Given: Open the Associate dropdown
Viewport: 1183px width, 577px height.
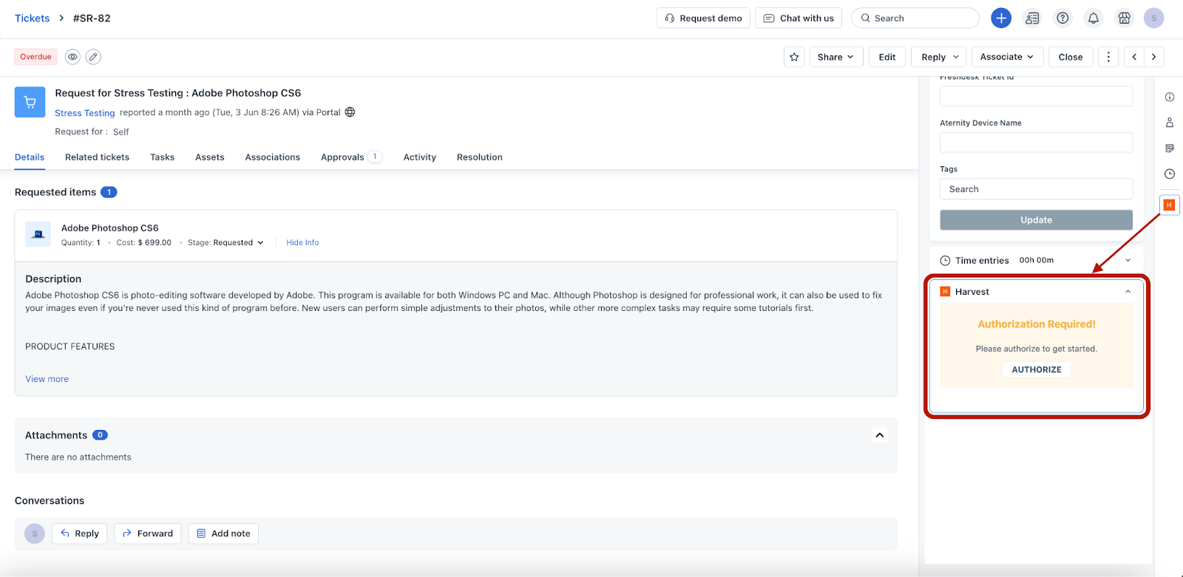Looking at the screenshot, I should [x=1007, y=57].
